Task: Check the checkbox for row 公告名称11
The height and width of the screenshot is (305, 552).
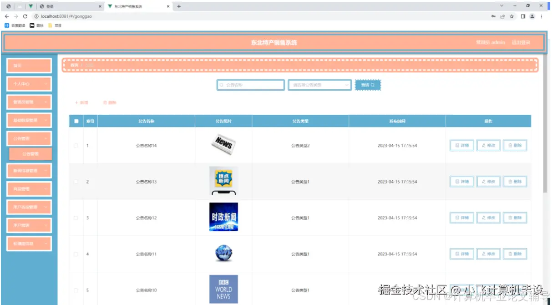Action: (x=76, y=254)
